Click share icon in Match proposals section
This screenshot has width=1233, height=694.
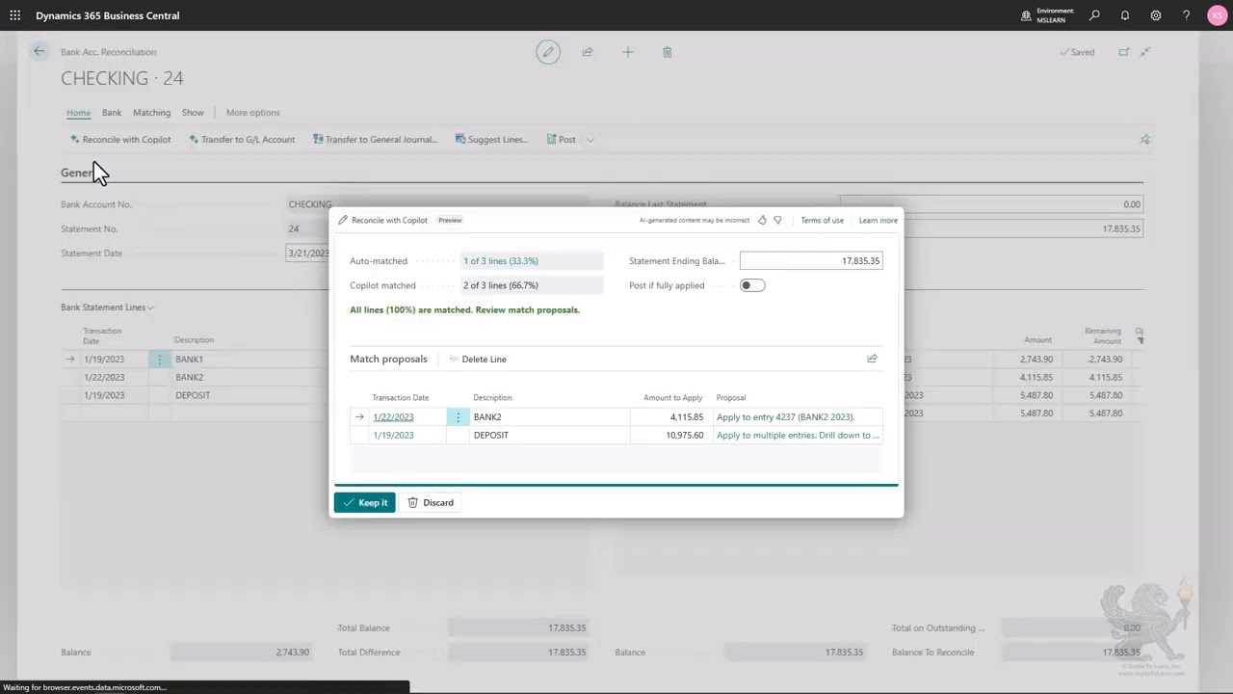872,359
